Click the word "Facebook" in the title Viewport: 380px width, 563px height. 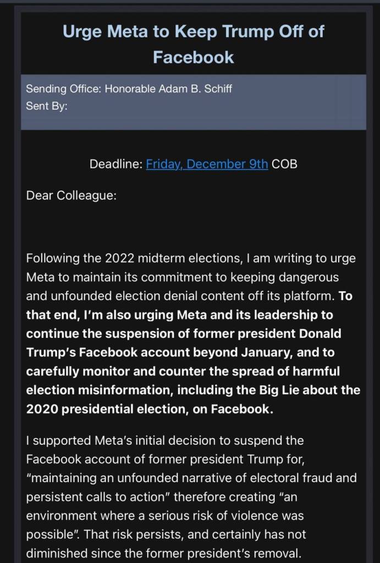tap(193, 57)
